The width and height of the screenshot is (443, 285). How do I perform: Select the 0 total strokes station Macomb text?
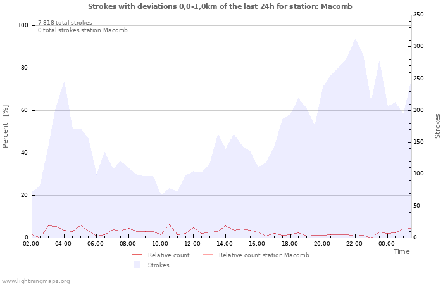click(82, 30)
